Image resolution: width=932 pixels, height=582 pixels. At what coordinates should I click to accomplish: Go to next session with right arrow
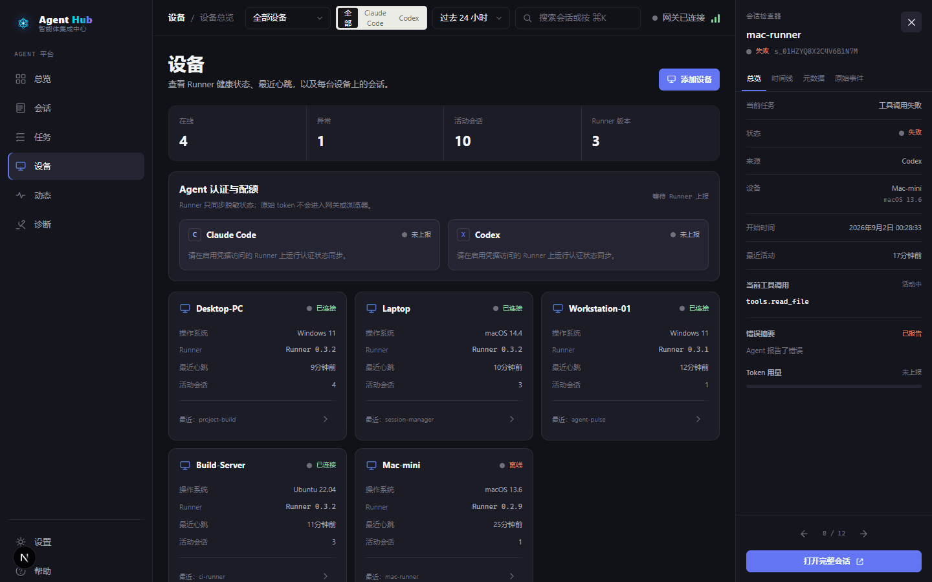863,533
